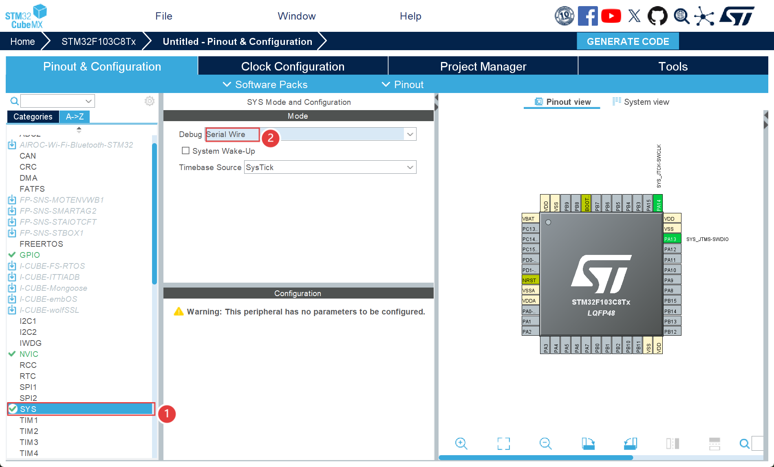This screenshot has height=467, width=774.
Task: Switch to the Tools tab
Action: [x=673, y=66]
